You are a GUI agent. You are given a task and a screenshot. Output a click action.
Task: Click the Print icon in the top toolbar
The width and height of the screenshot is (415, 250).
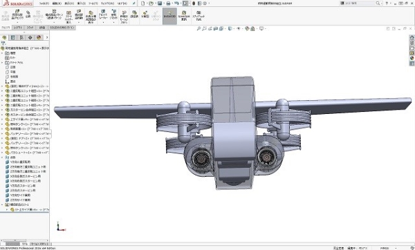(168, 3)
